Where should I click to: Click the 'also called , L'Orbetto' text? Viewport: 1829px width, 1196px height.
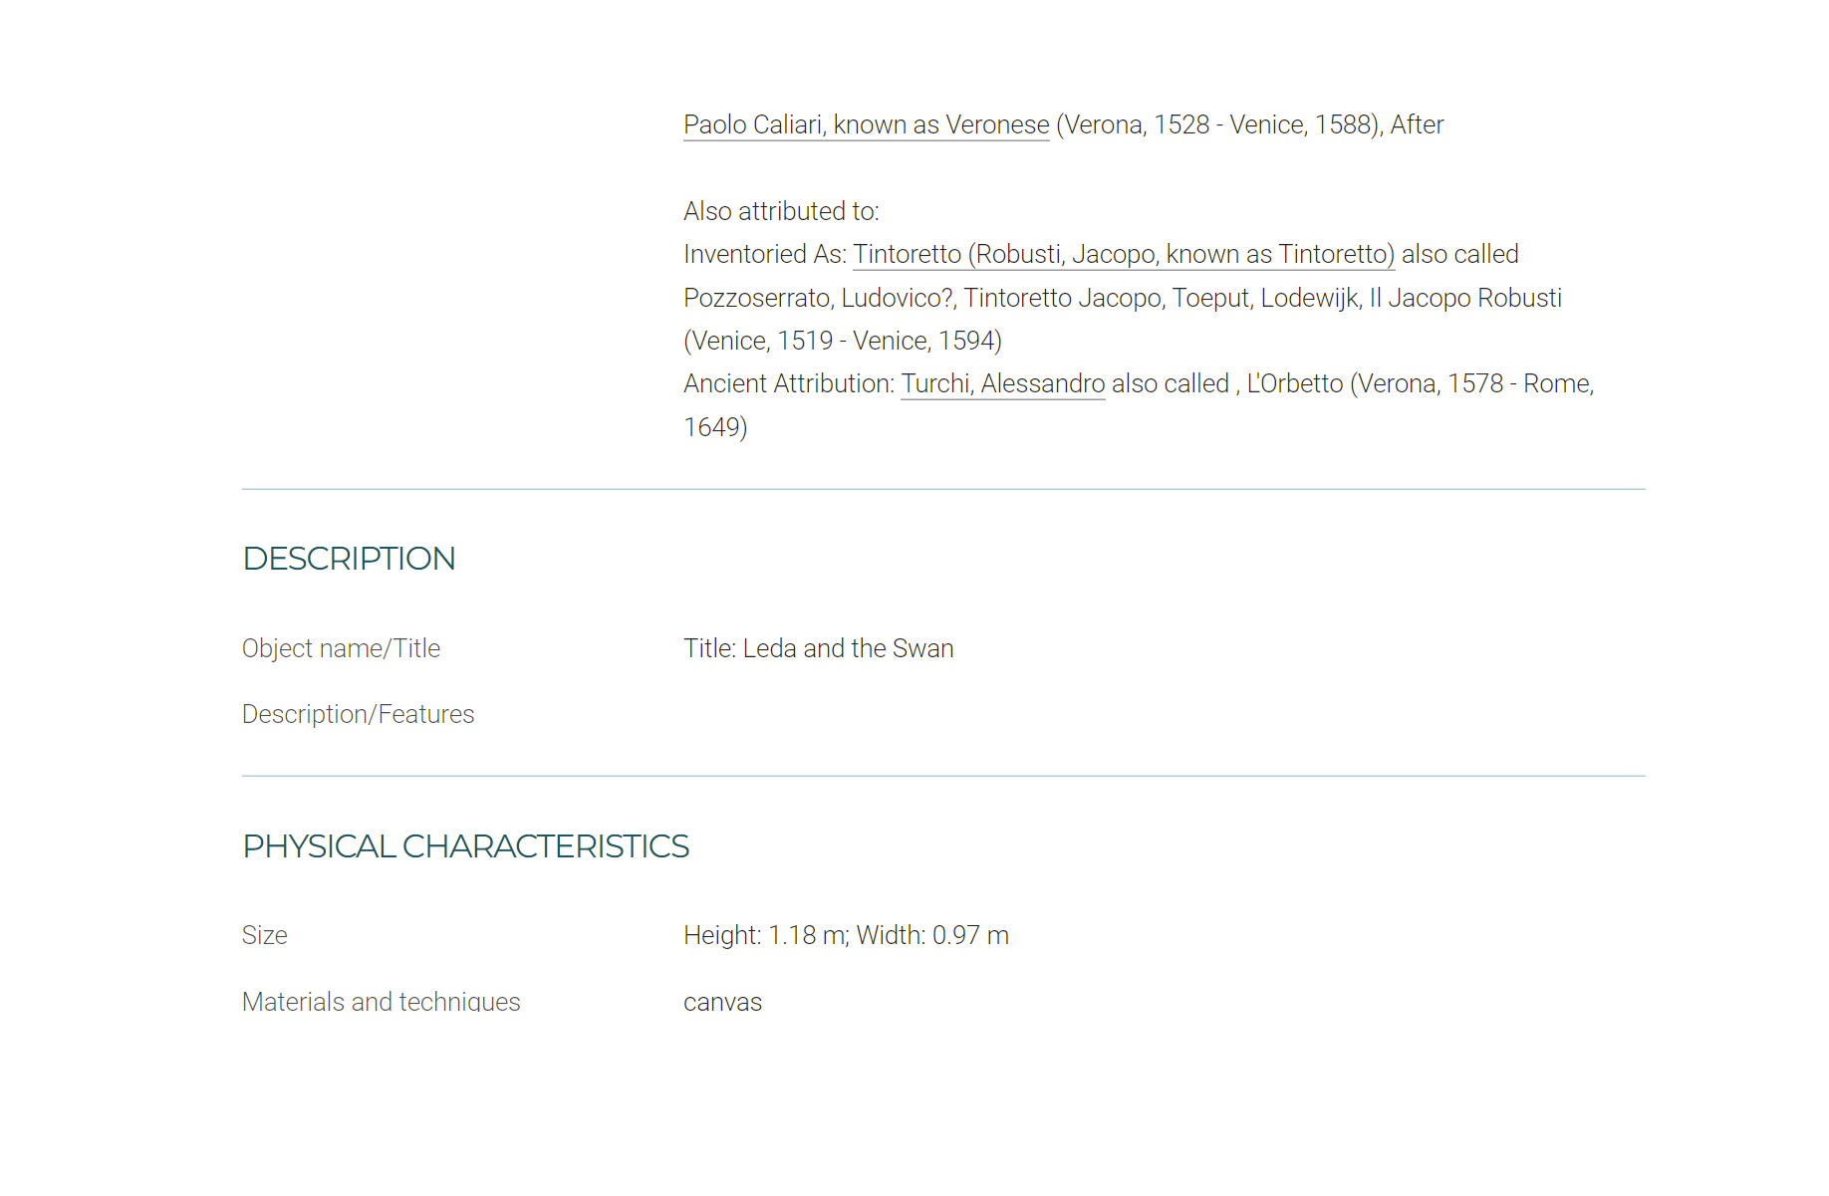(1227, 383)
